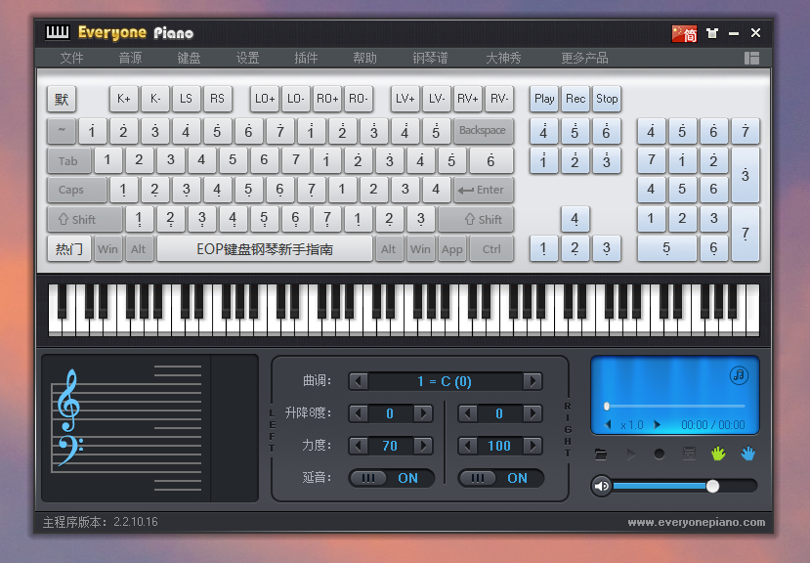Click the save disk icon beside the record dot
810x563 pixels.
pos(689,455)
